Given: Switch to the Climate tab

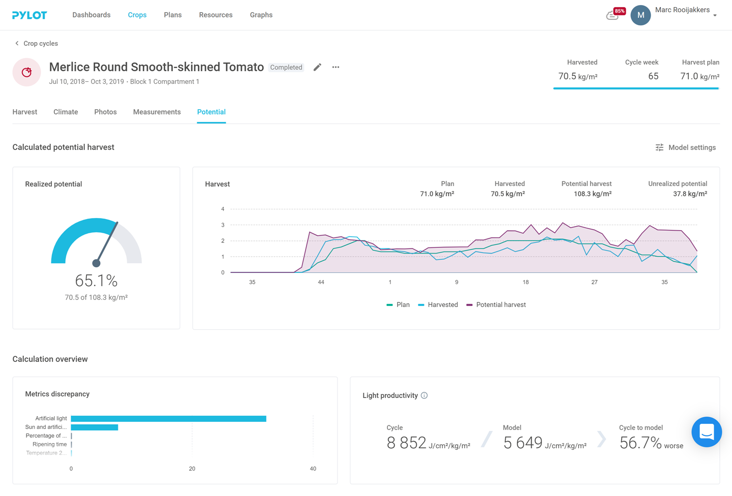Looking at the screenshot, I should pyautogui.click(x=66, y=112).
